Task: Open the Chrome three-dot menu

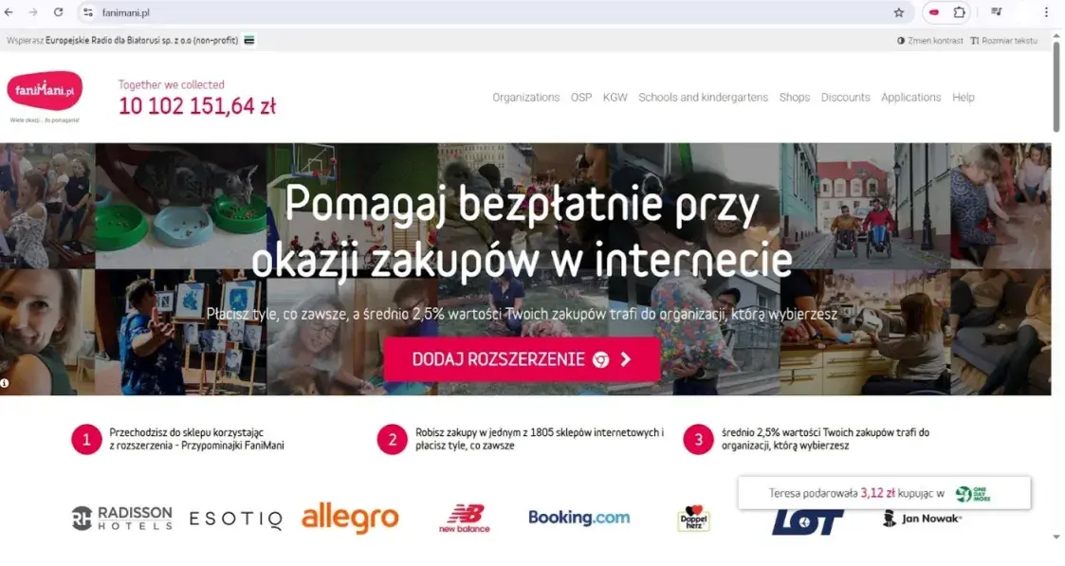Action: pos(1046,12)
